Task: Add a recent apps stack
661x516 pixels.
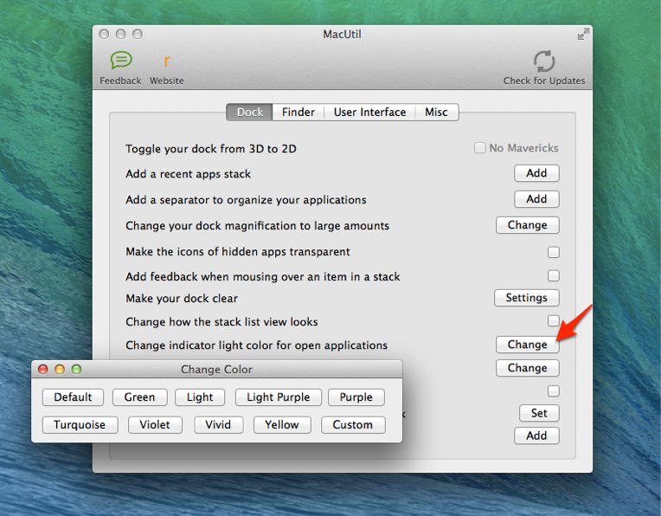Action: click(x=536, y=173)
